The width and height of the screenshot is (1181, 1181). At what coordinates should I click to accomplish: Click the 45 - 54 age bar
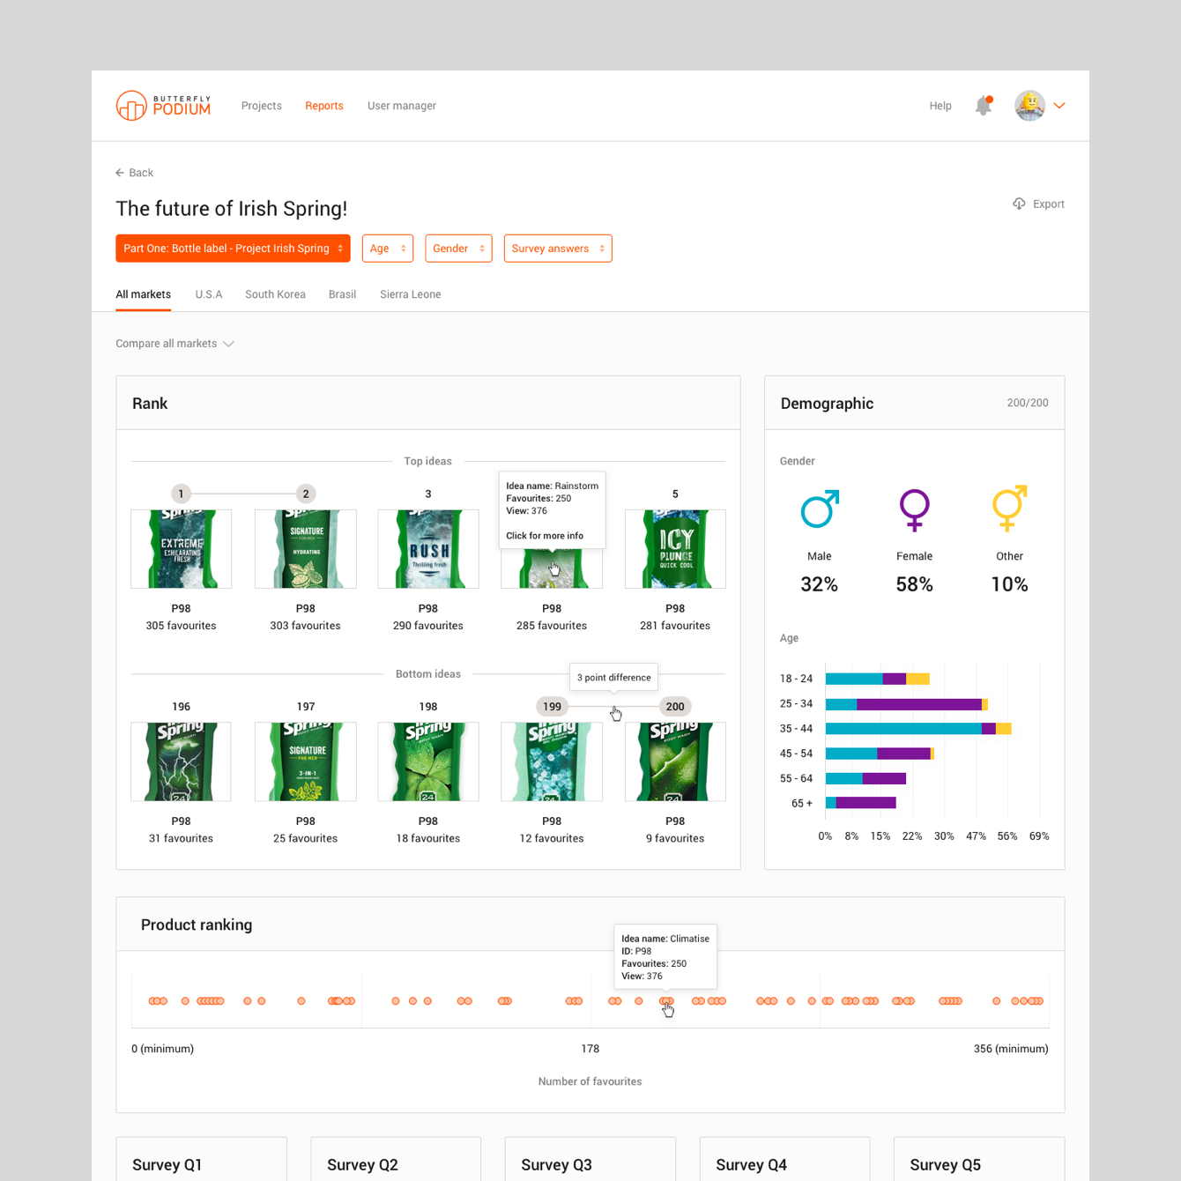(880, 754)
